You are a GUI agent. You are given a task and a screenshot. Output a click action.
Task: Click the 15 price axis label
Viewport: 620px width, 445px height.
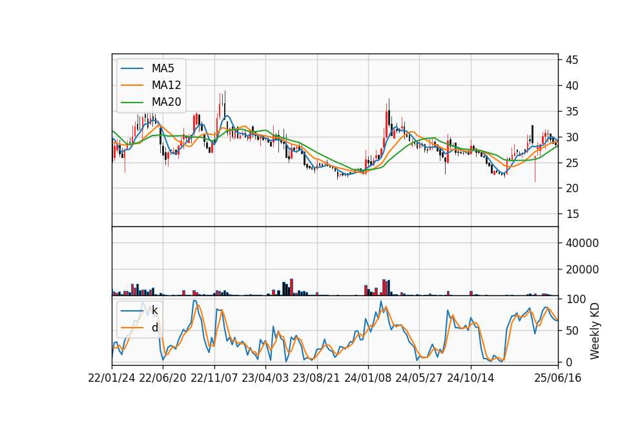point(572,214)
